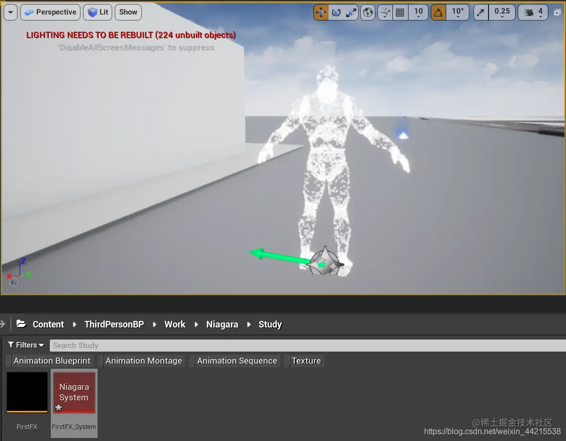Viewport: 566px width, 441px height.
Task: Open the Perspective view mode menu
Action: [x=50, y=12]
